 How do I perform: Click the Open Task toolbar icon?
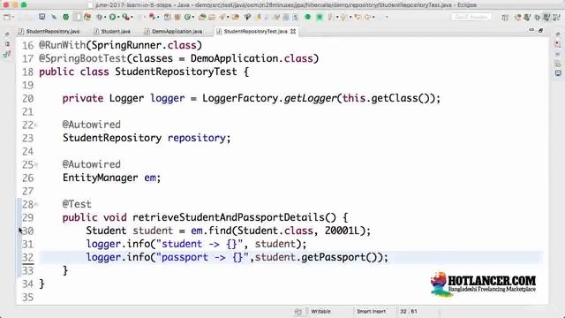coord(212,17)
